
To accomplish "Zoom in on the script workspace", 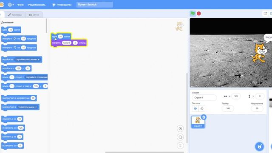I will pyautogui.click(x=180, y=128).
